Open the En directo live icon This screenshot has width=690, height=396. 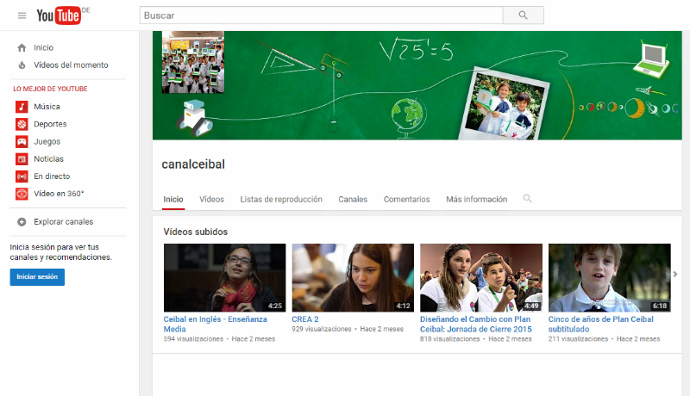point(22,176)
